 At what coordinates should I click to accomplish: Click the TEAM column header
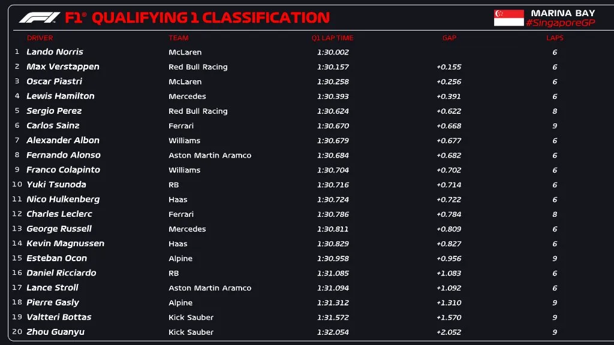[178, 38]
